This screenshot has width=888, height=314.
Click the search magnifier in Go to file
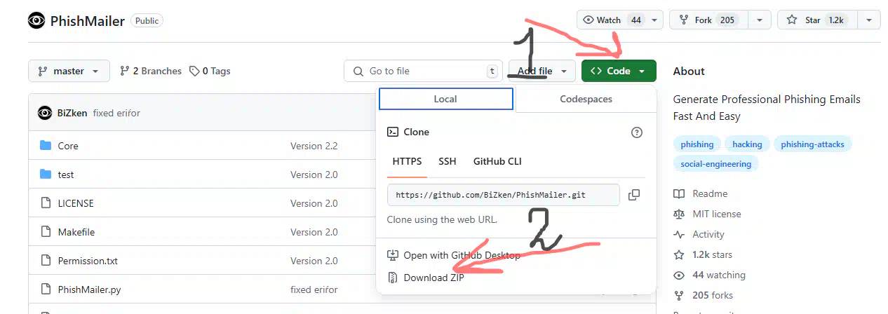(360, 71)
